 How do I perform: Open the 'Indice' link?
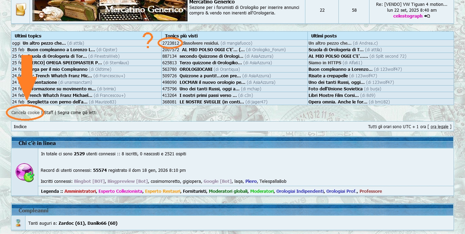[x=20, y=126]
